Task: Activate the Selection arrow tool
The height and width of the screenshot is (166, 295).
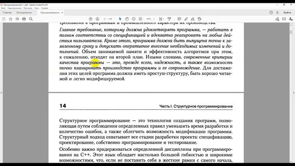Action: [x=120, y=19]
